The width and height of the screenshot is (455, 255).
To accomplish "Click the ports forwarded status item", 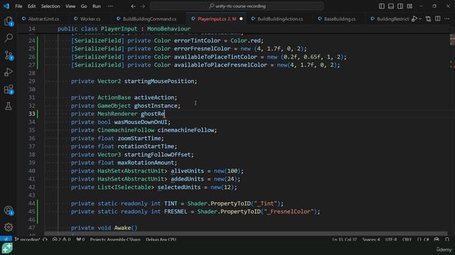I will tap(80, 239).
